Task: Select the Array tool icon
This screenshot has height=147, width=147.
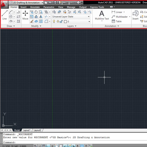Action: (x=41, y=21)
